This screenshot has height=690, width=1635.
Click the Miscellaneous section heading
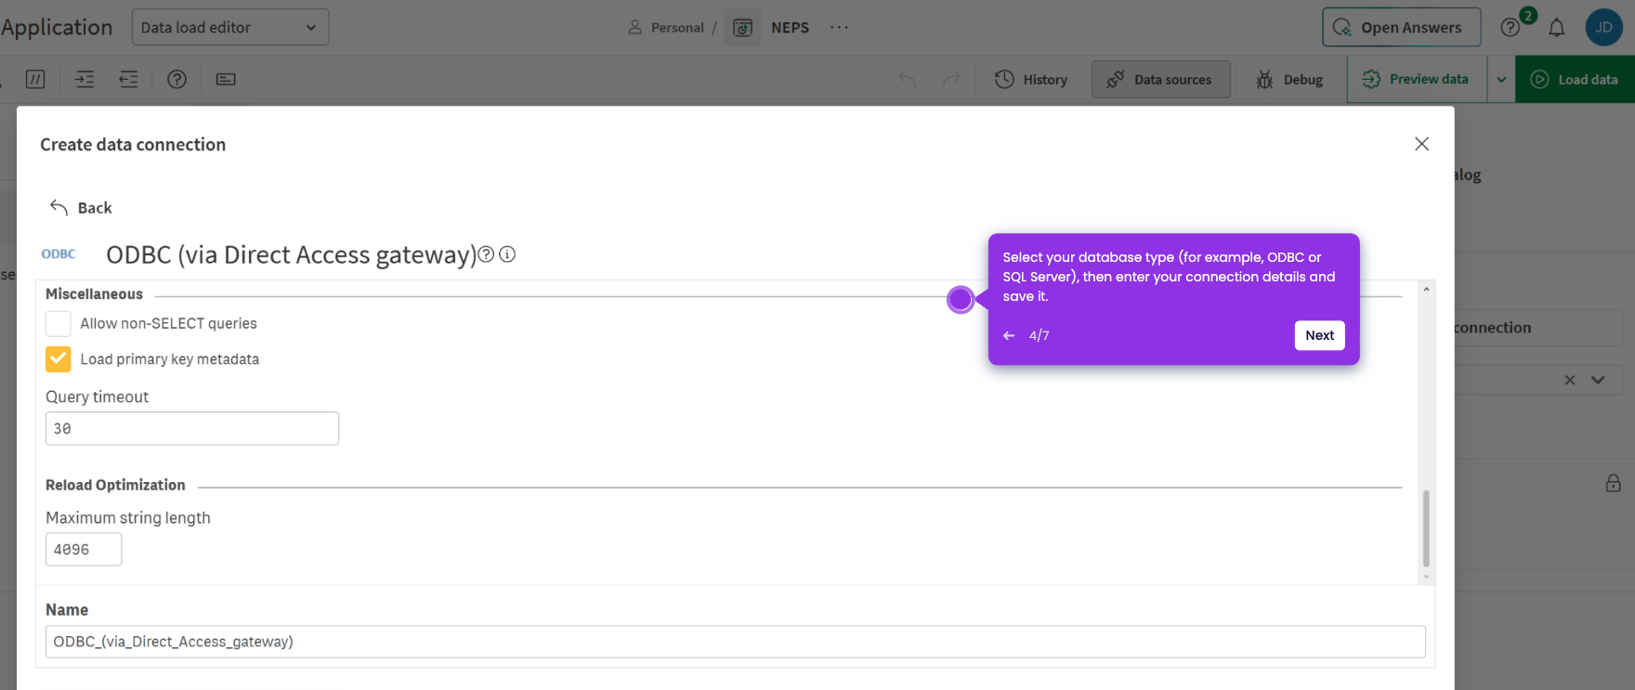point(94,293)
